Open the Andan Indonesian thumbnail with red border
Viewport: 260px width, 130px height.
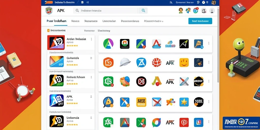coord(56,42)
